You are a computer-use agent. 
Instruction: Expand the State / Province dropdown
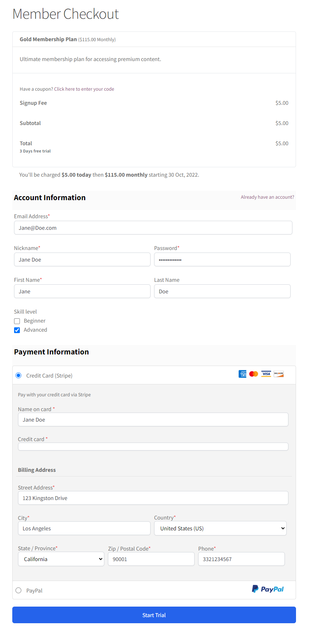[x=61, y=559]
